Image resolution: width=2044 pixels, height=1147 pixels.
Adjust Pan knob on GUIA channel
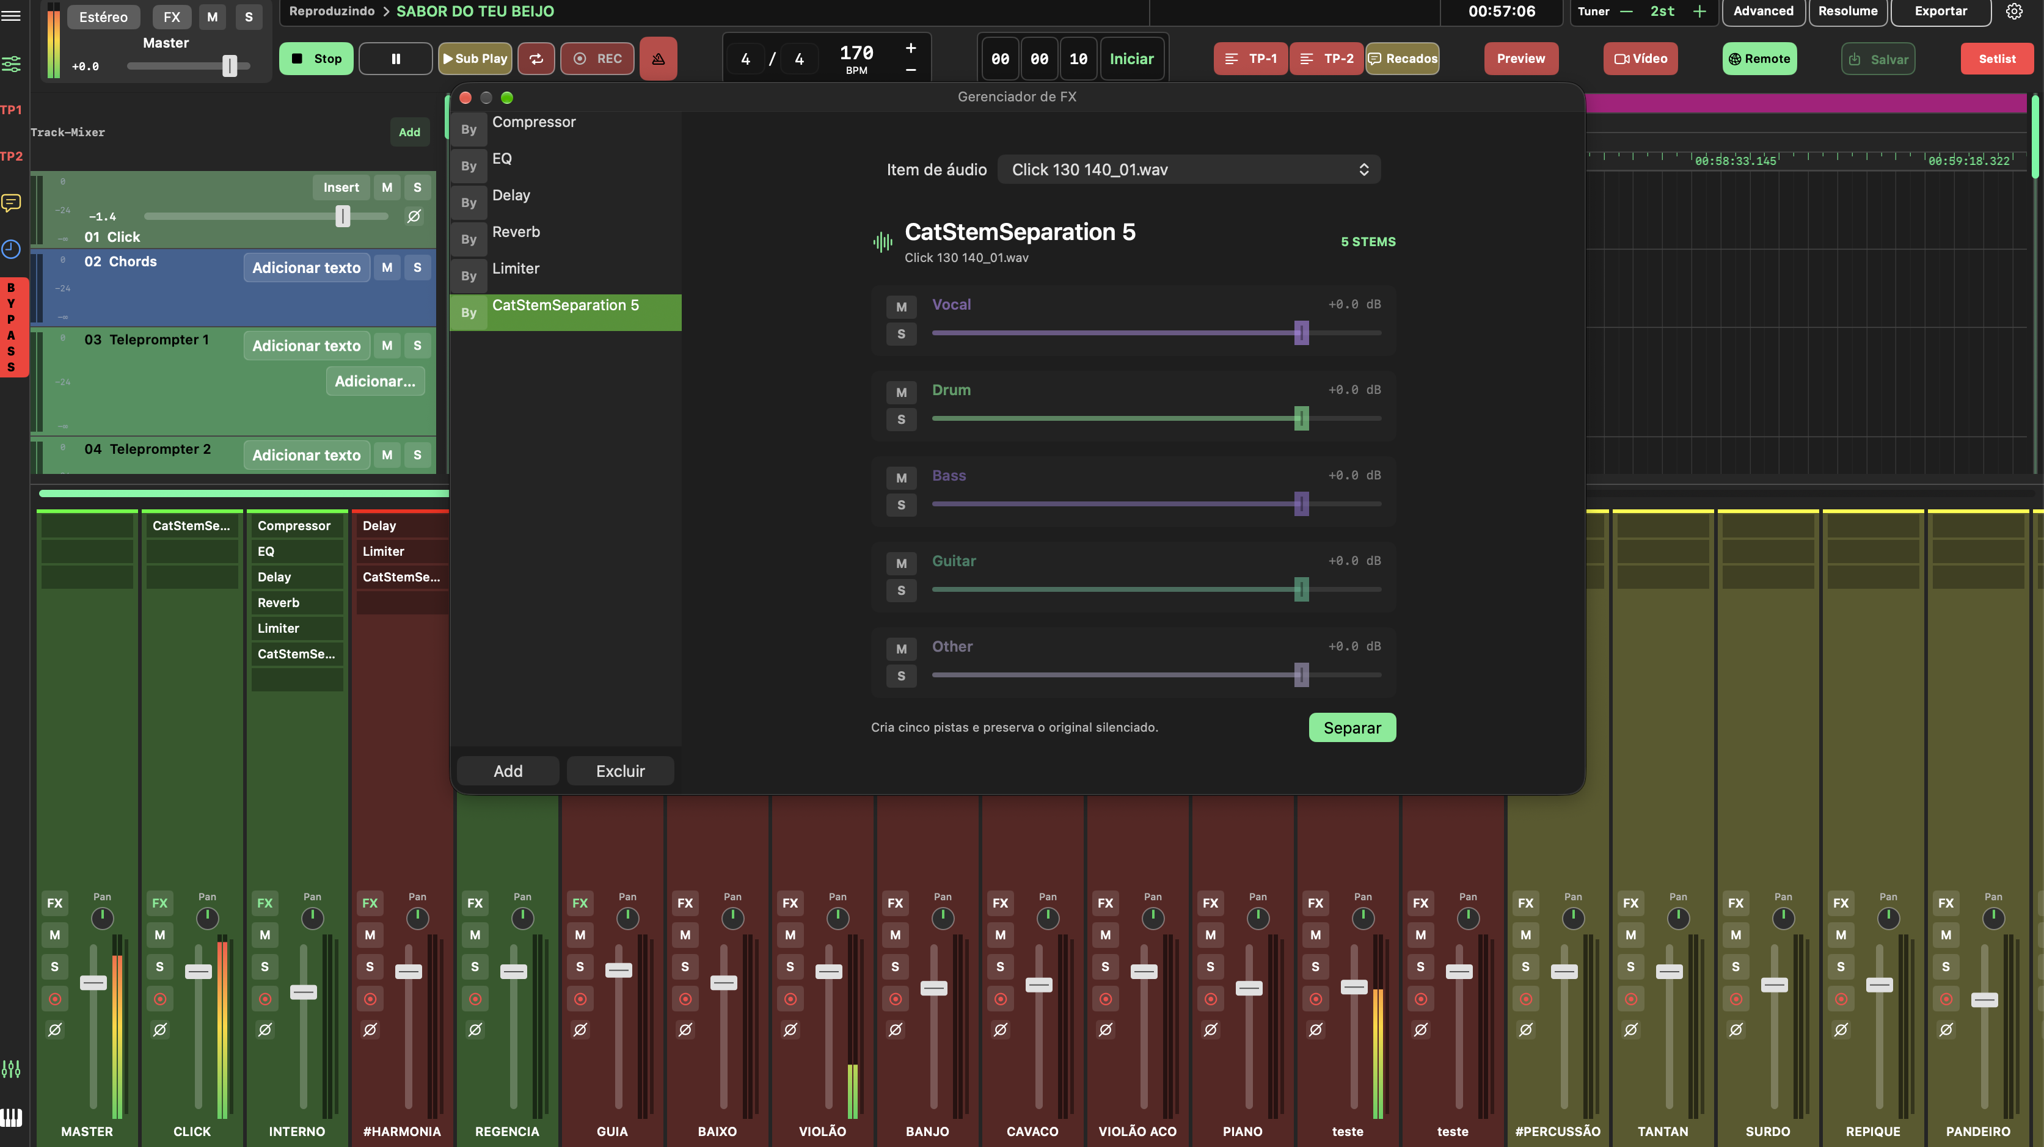pyautogui.click(x=627, y=918)
